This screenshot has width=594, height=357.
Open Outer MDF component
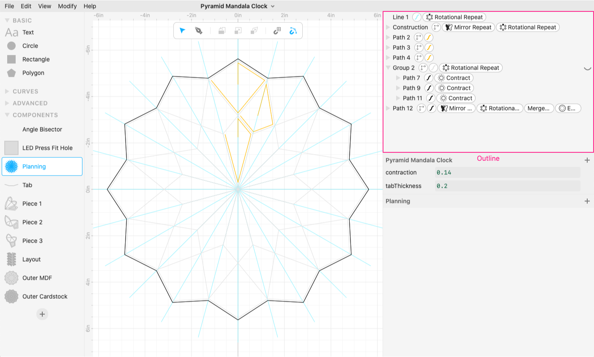pos(42,278)
